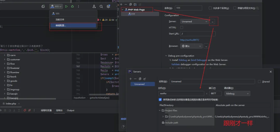
Task: Add a server in Servers dialog
Action: (x=130, y=79)
